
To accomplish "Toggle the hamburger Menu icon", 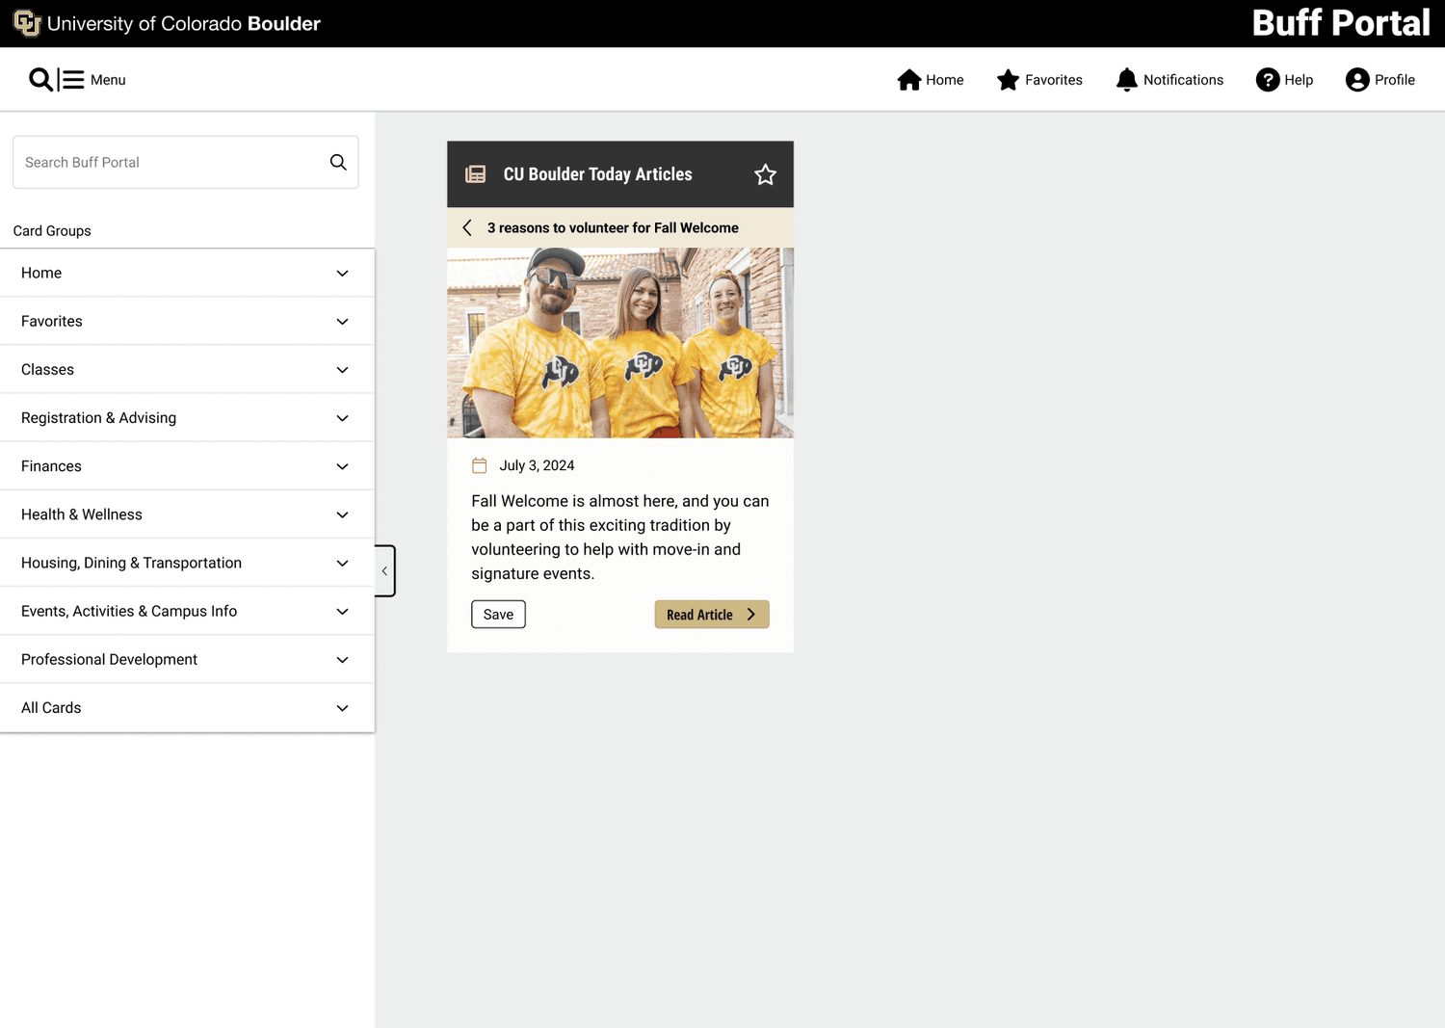I will pos(73,80).
